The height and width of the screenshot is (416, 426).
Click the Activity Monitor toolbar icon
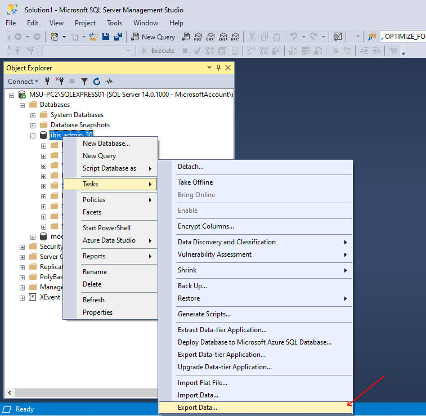338,37
